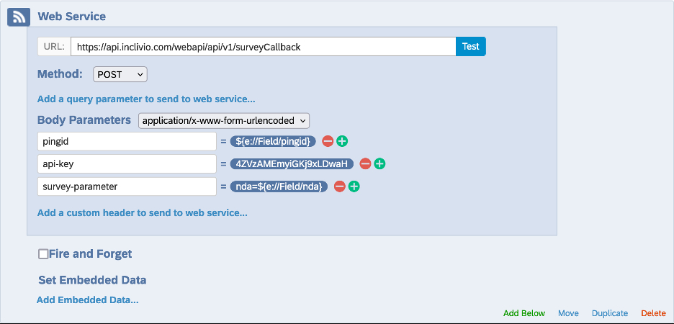
Task: Expand the body content type dropdown
Action: (x=224, y=120)
